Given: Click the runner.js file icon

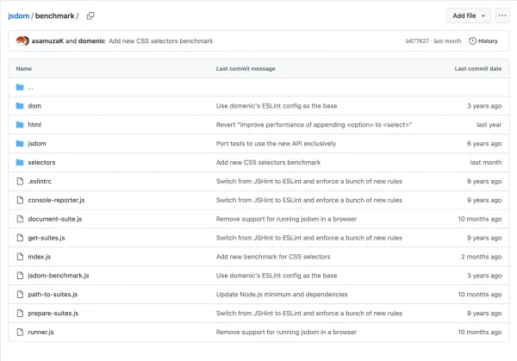Looking at the screenshot, I should coord(20,332).
